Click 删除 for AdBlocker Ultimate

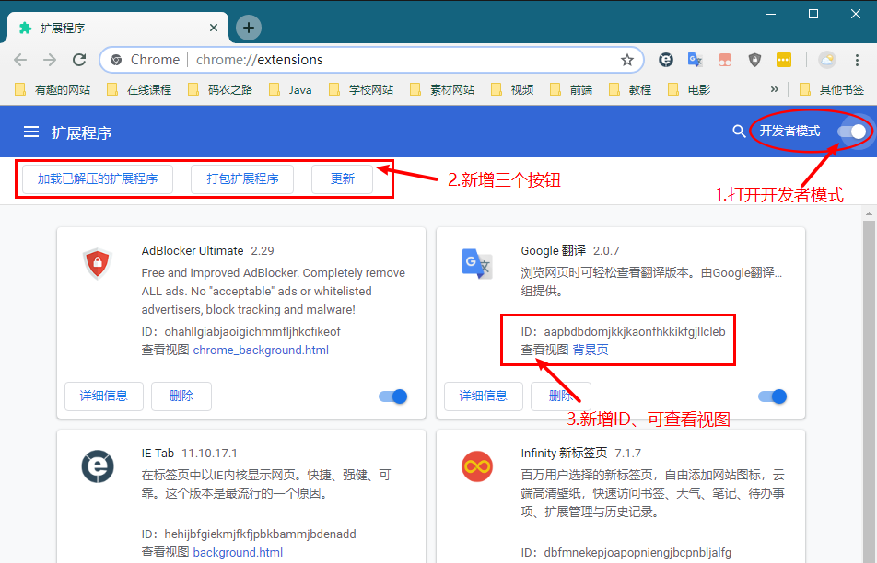[x=181, y=396]
